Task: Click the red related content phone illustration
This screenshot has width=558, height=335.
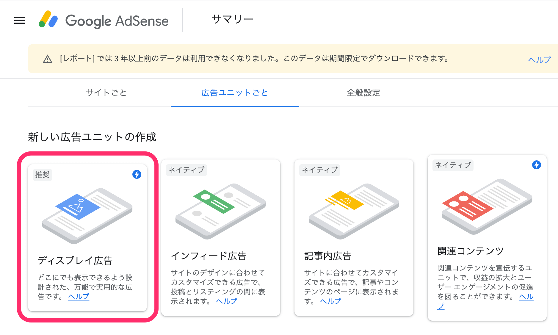Action: click(487, 206)
